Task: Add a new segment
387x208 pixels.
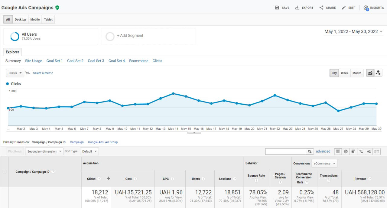Action: pyautogui.click(x=148, y=37)
